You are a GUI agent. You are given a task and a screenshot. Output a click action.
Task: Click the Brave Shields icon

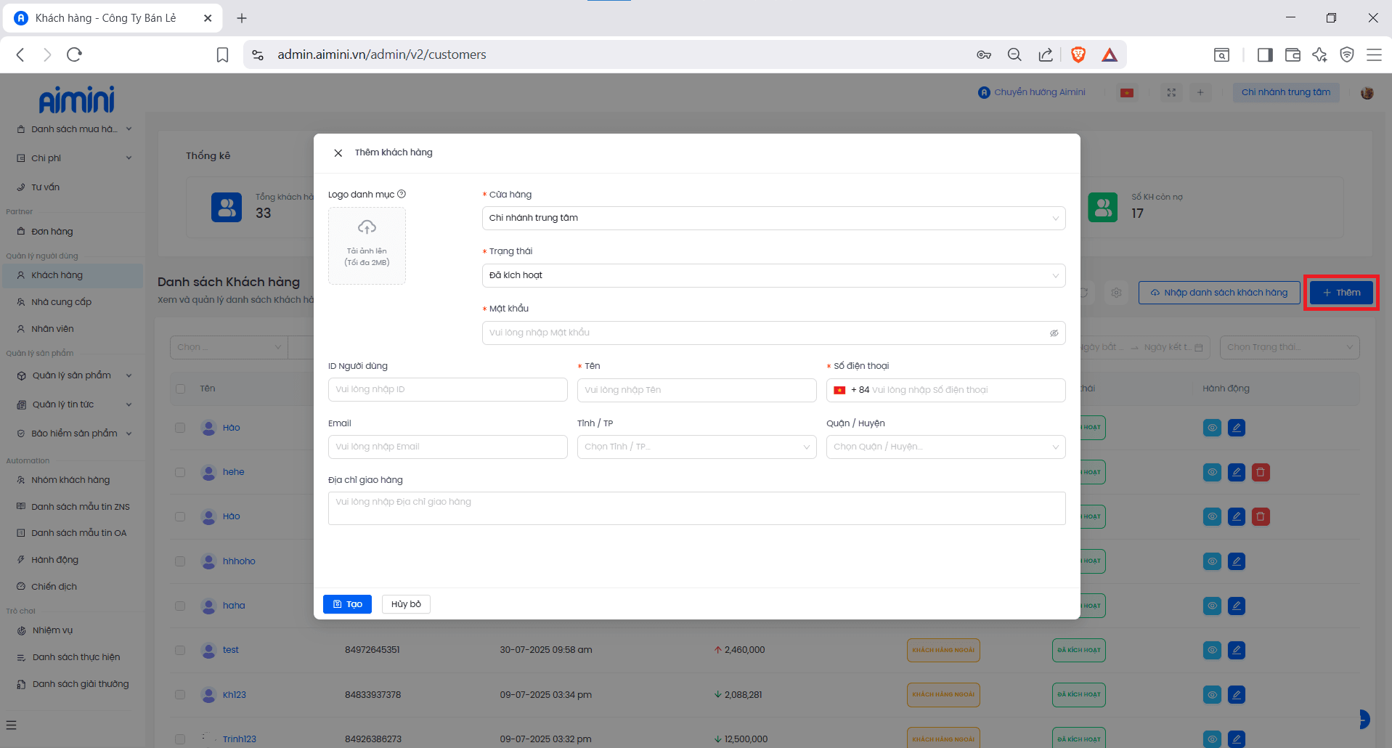1078,54
